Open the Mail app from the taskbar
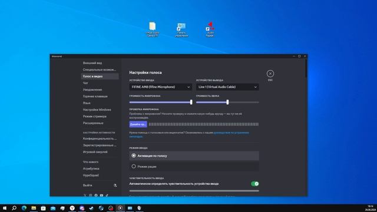Viewport: 377px width, 212px height. click(53, 208)
